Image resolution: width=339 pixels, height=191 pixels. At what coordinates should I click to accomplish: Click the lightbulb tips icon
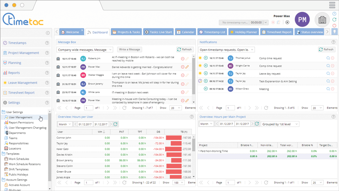pos(335,32)
